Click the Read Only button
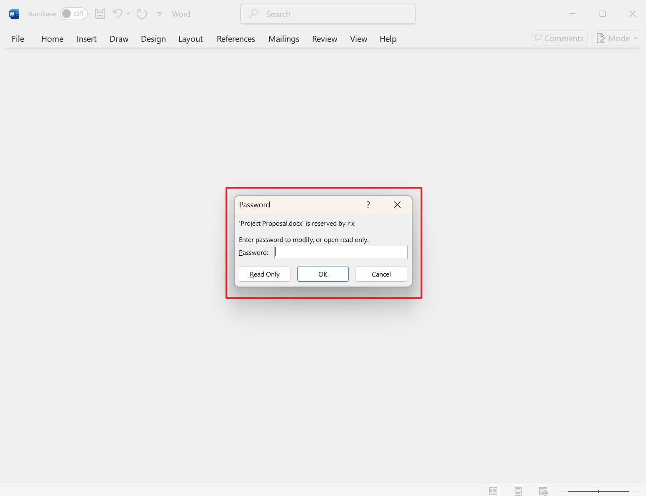Image resolution: width=646 pixels, height=496 pixels. (265, 274)
